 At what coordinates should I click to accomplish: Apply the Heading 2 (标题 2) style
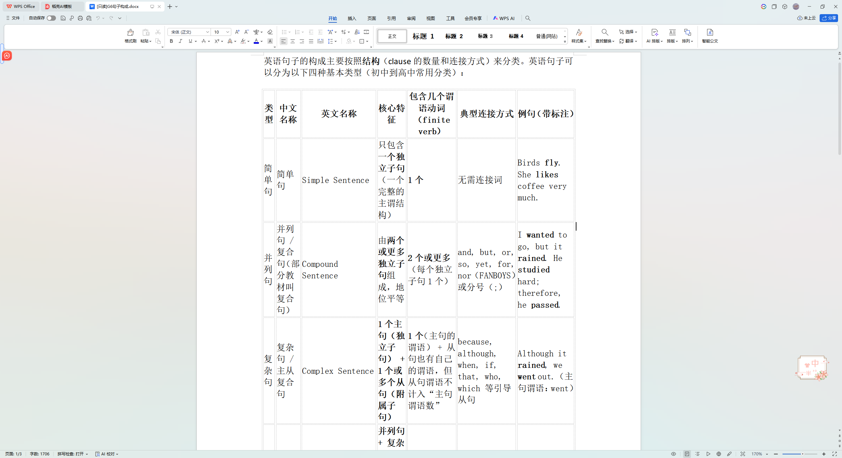[x=454, y=36]
